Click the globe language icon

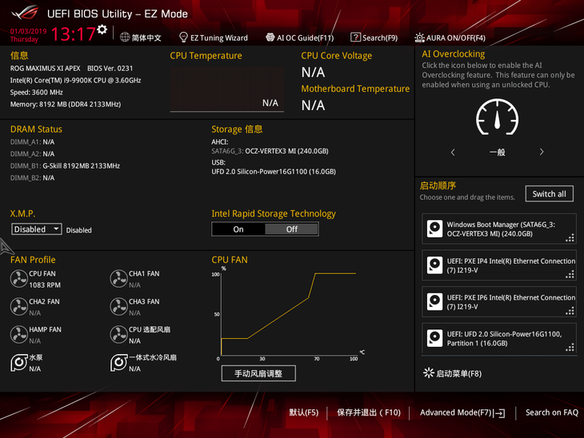125,38
